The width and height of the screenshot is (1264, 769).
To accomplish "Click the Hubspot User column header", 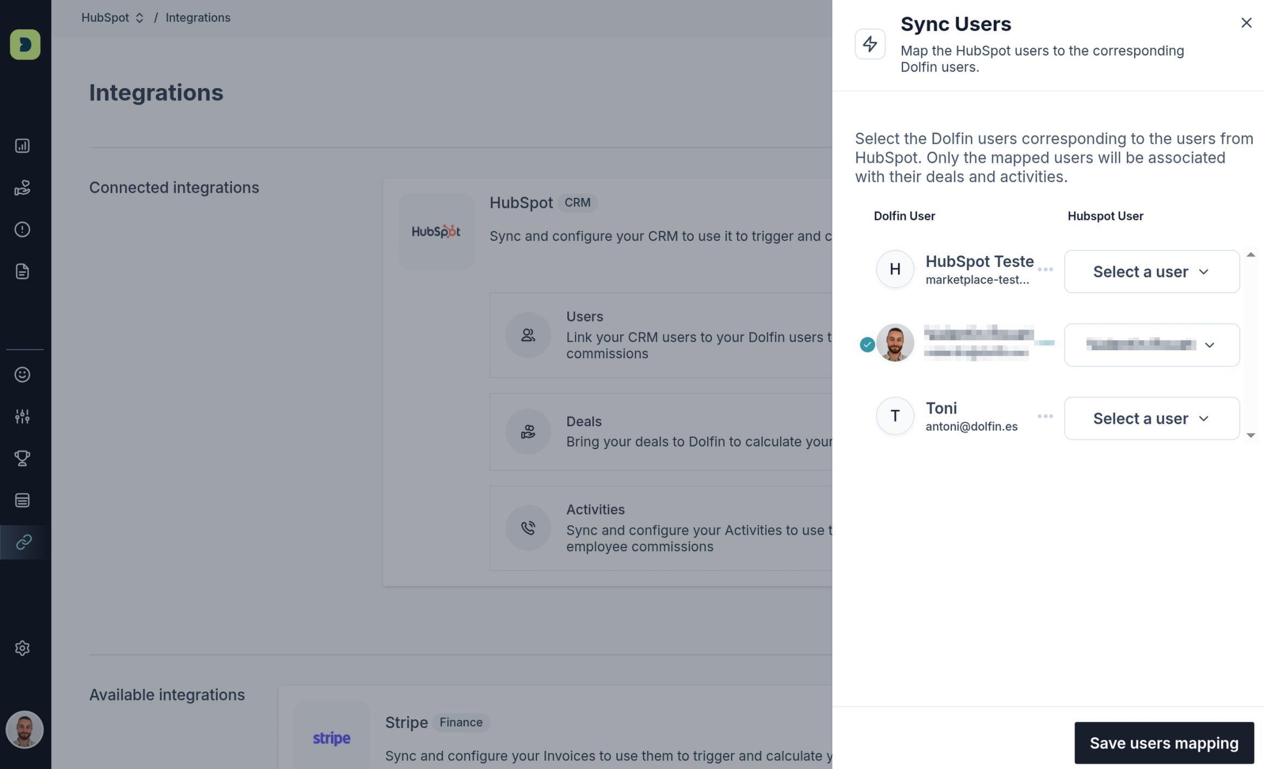I will pos(1105,216).
